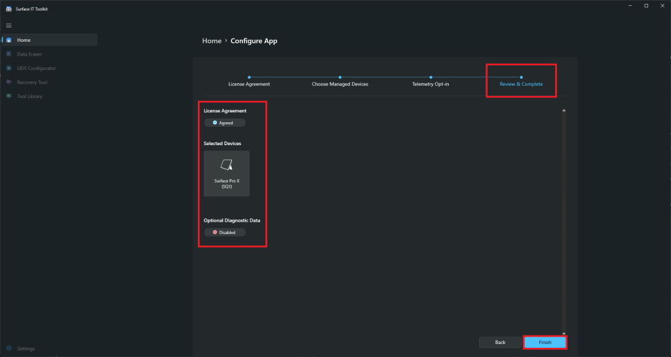Click the Home icon in sidebar
Viewport: 671px width, 357px height.
[x=9, y=41]
